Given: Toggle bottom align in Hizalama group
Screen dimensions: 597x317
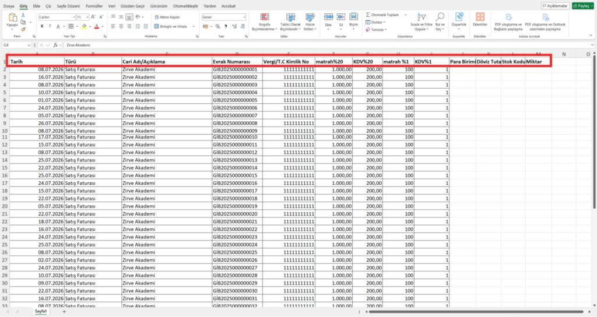Looking at the screenshot, I should tap(129, 17).
